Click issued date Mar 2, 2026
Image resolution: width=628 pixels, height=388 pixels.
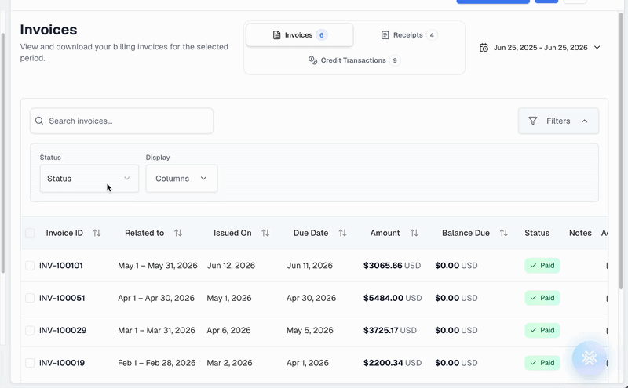pos(229,363)
